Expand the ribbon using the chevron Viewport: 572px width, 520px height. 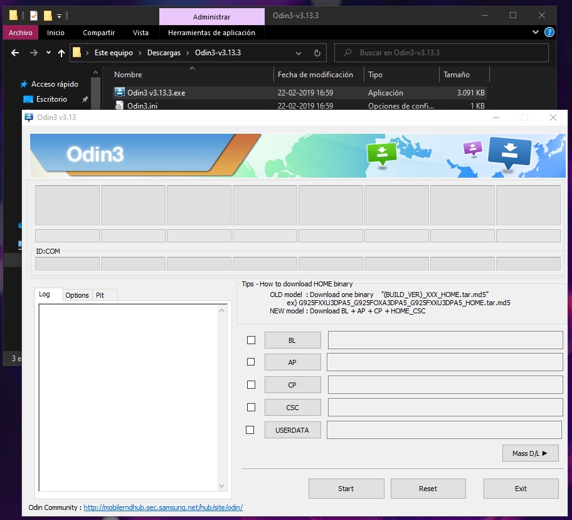point(536,32)
